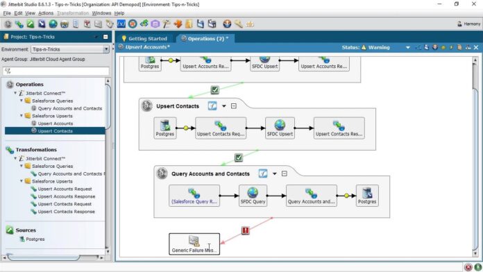The height and width of the screenshot is (272, 483).
Task: Collapse the Upsert Contacts operation box
Action: [234, 106]
